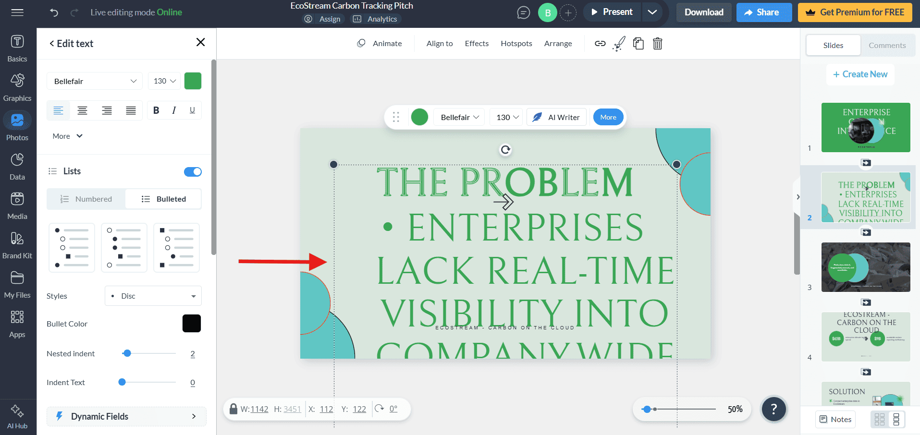Delete the element with trash icon
This screenshot has width=920, height=435.
click(x=658, y=44)
